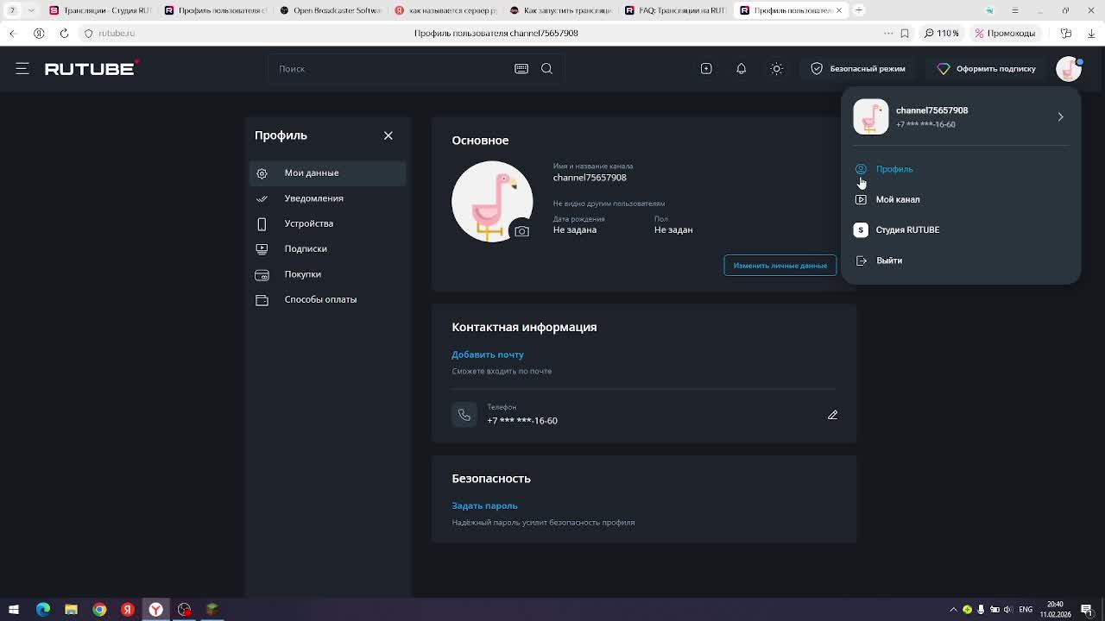Toggle the light/dark theme sun icon

776,68
